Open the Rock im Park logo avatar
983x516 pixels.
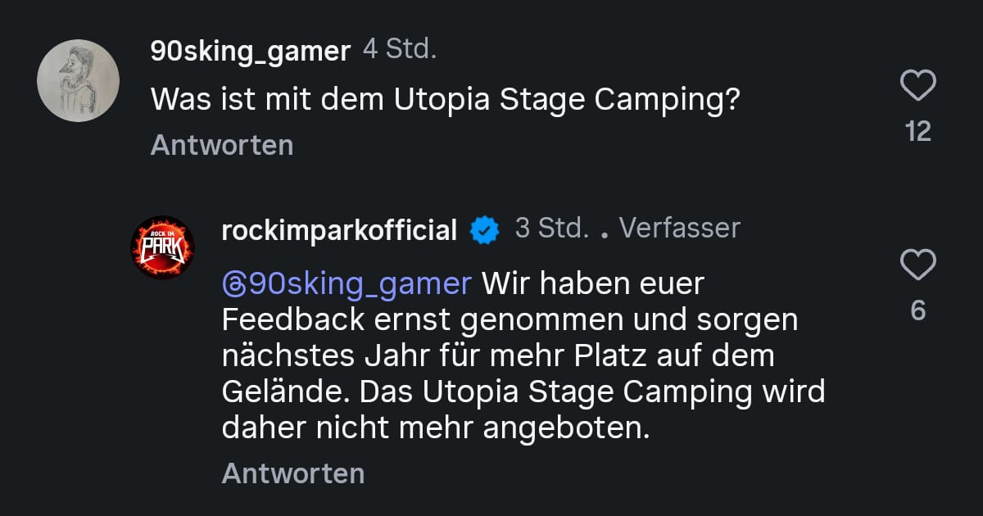163,247
